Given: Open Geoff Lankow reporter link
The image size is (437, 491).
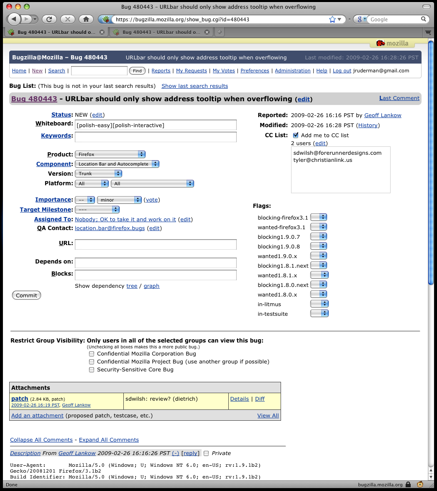Looking at the screenshot, I should click(x=383, y=115).
